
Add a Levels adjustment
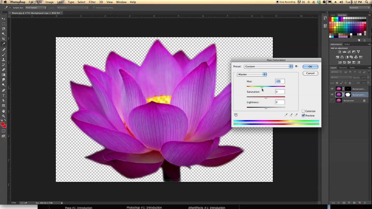pos(344,52)
